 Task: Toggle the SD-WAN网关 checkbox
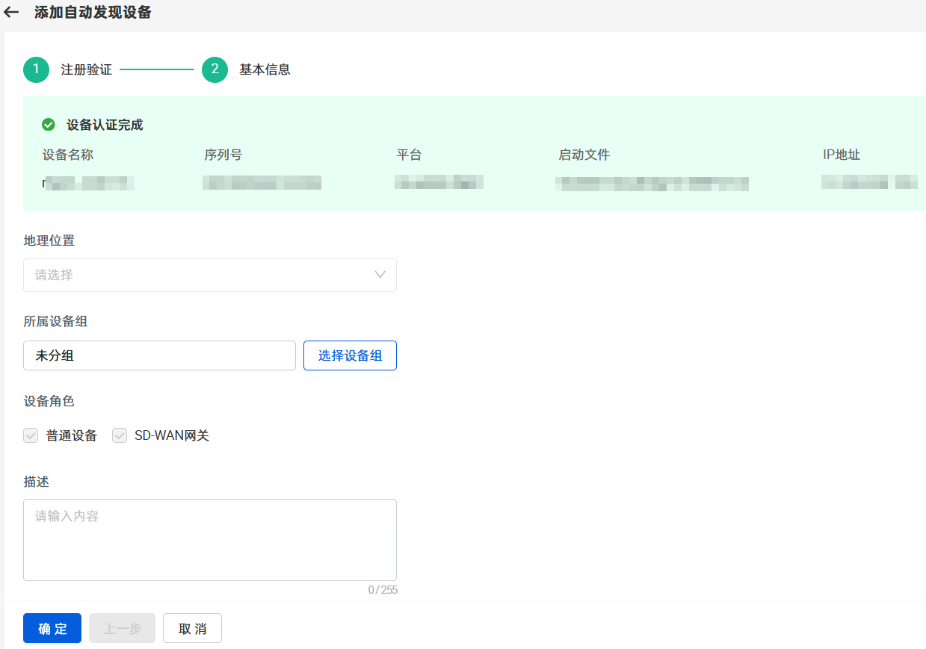coord(120,435)
